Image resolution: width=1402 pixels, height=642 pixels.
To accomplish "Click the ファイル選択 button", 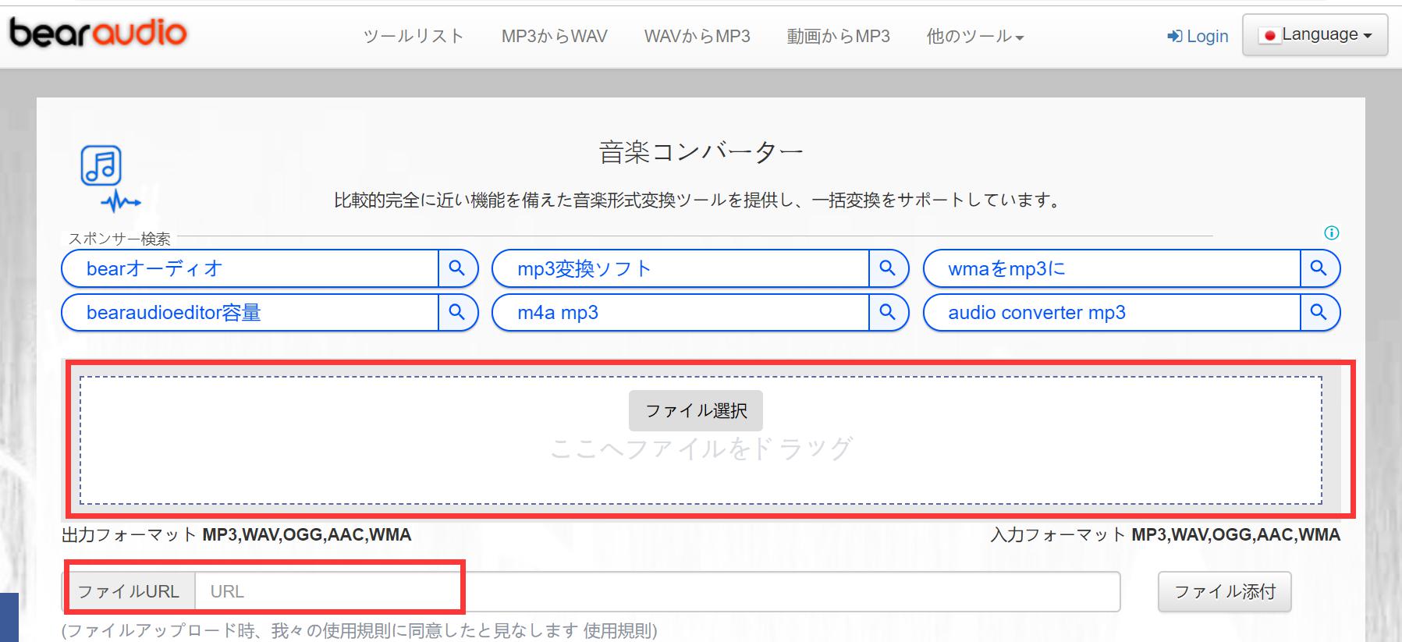I will tap(696, 410).
